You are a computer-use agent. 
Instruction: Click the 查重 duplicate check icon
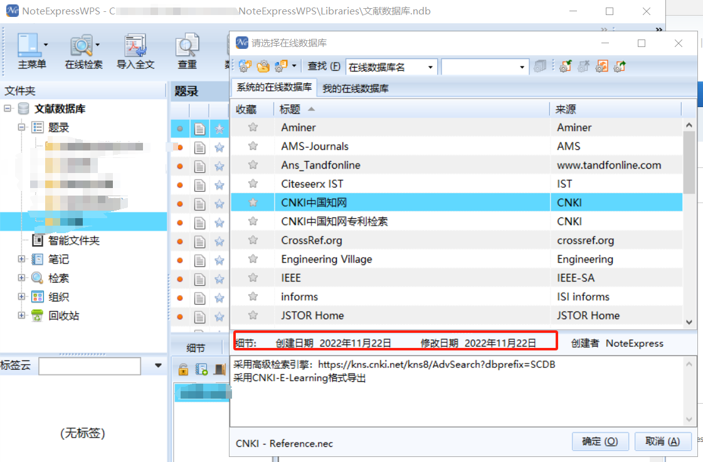click(x=187, y=45)
